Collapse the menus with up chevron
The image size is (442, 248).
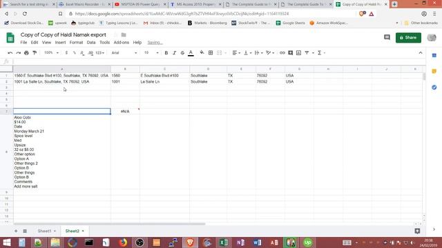421,53
